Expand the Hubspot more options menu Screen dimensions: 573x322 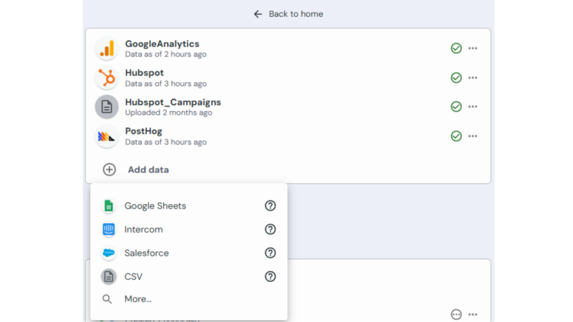click(473, 78)
